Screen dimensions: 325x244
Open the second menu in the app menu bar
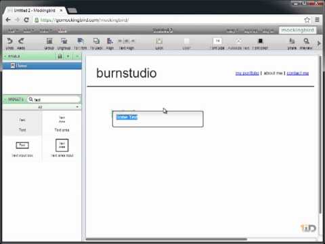[x=28, y=30]
